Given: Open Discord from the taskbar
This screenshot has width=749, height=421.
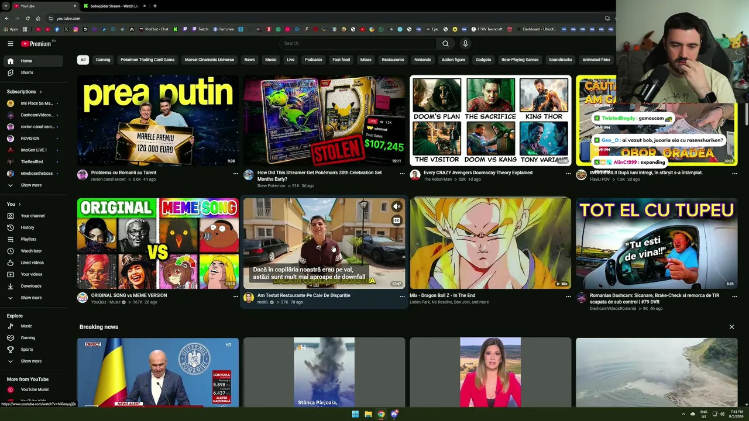Looking at the screenshot, I should point(394,414).
